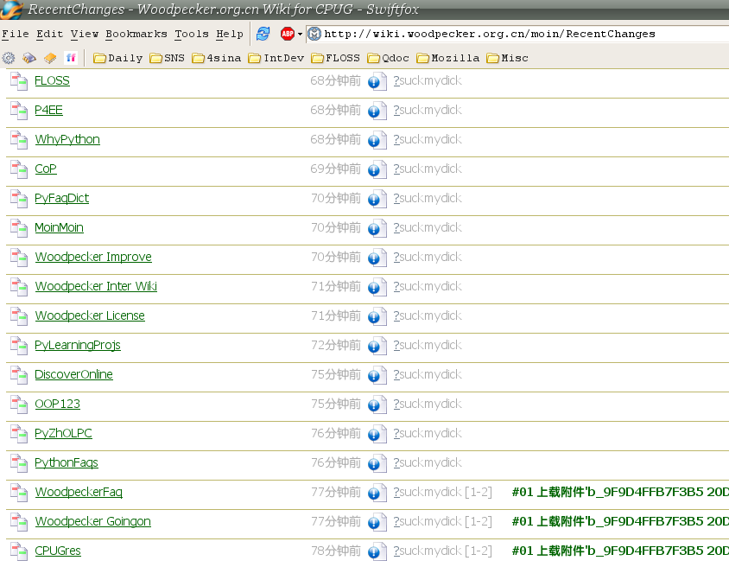Click the Adblock Plus ABP icon
729x567 pixels.
click(x=288, y=34)
